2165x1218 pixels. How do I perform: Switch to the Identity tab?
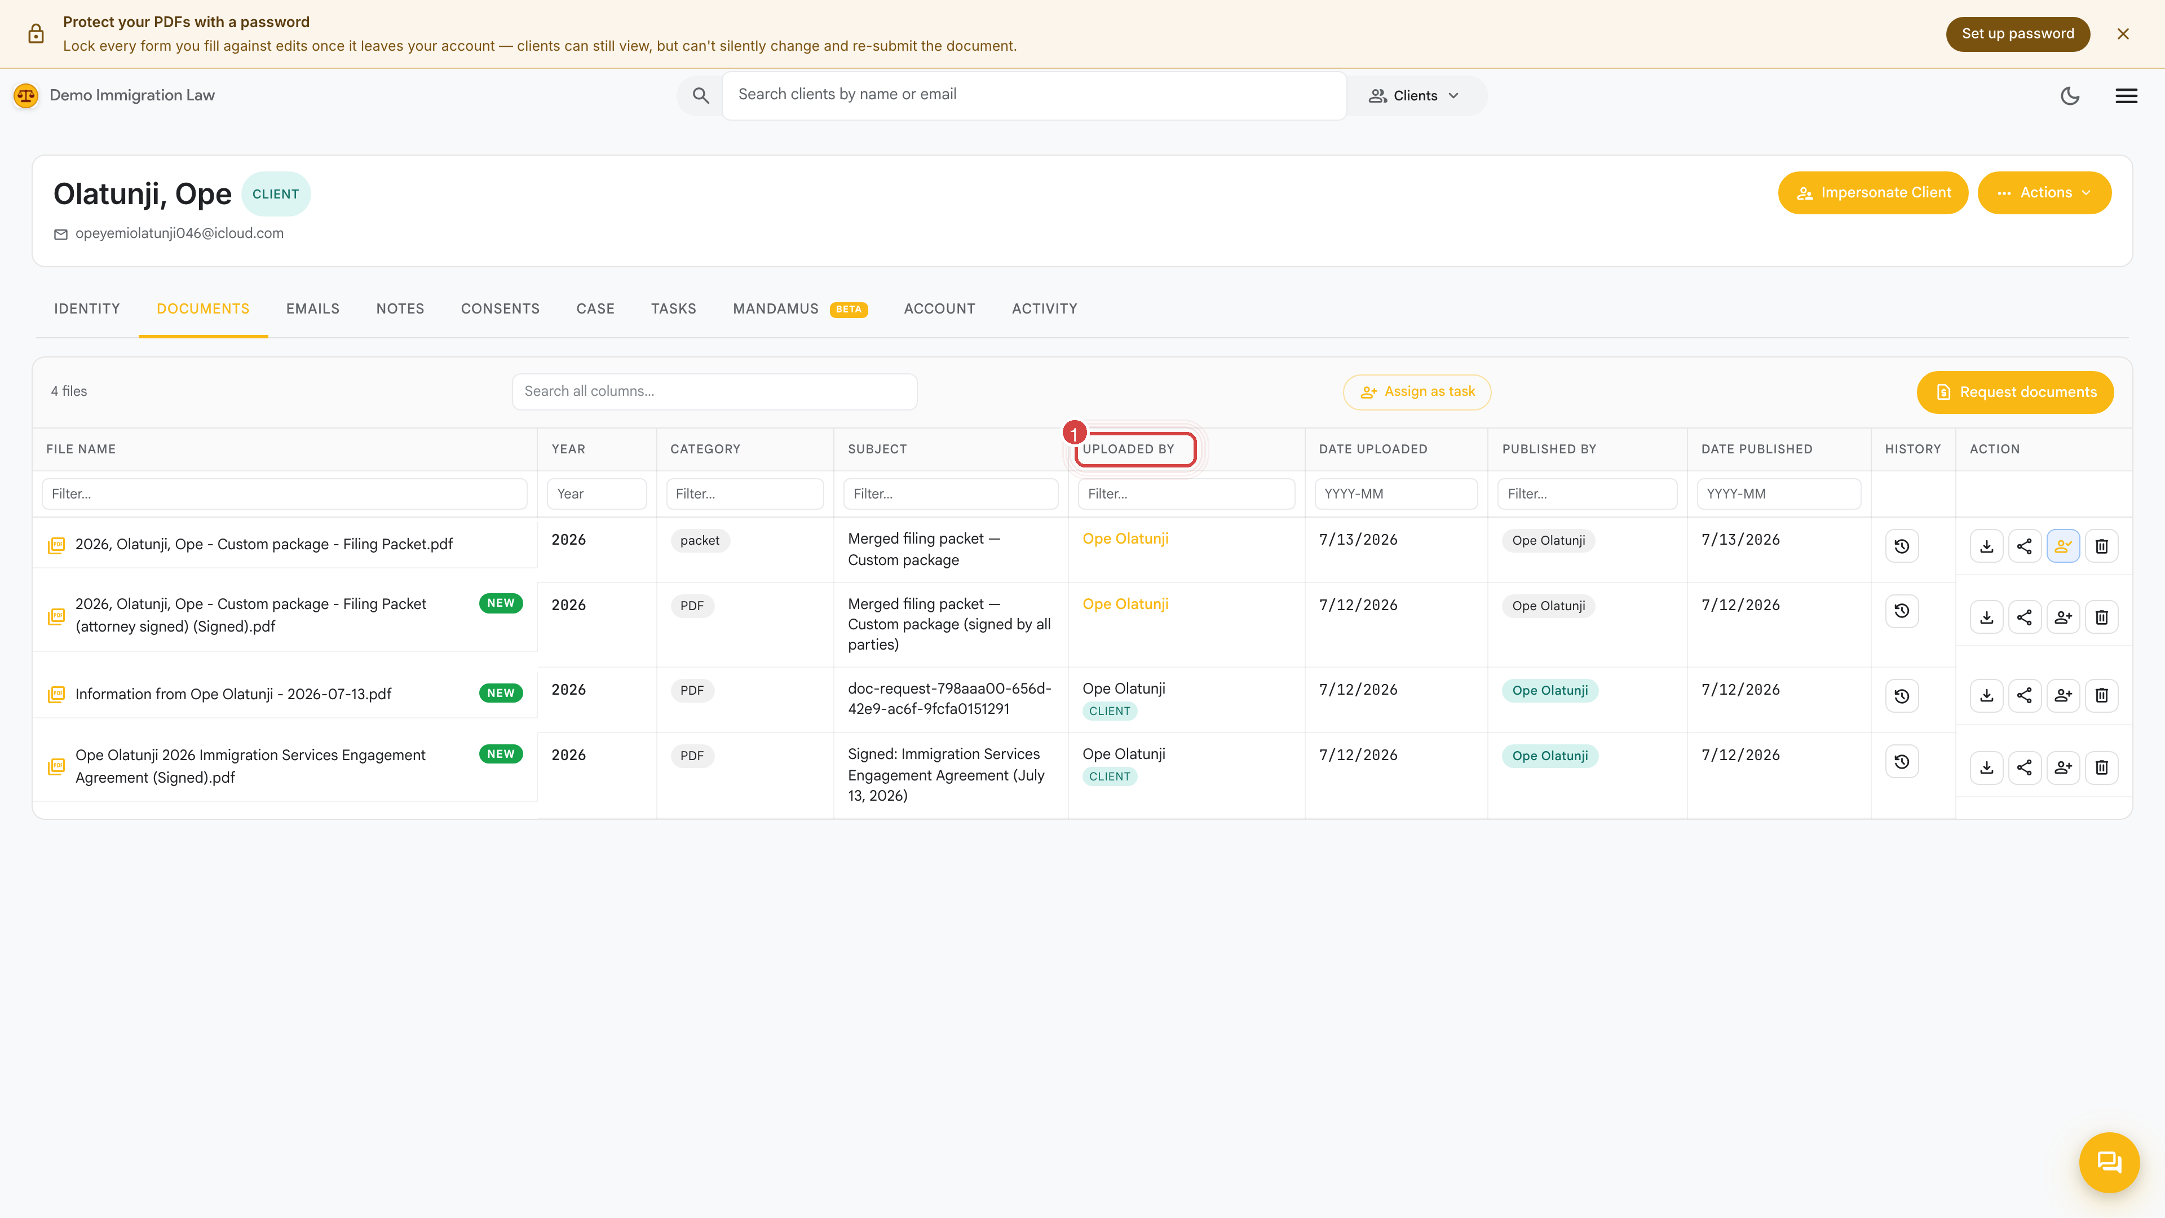tap(87, 308)
